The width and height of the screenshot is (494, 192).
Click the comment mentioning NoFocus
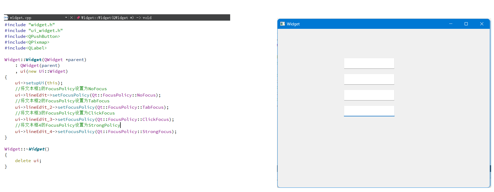coord(61,89)
